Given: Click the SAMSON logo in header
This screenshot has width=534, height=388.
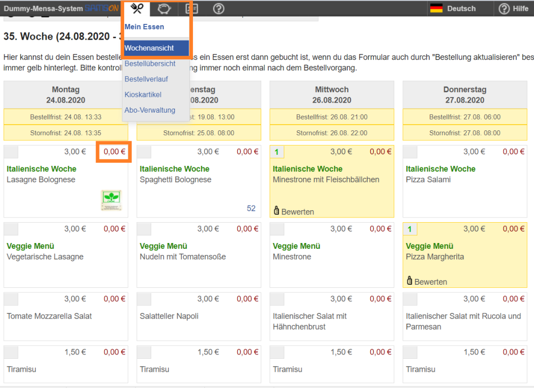Looking at the screenshot, I should 102,8.
